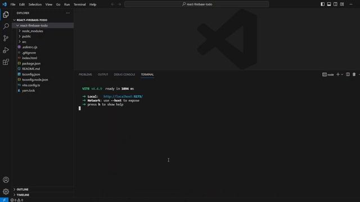
Task: Open the Run and Debug view
Action: click(x=6, y=50)
